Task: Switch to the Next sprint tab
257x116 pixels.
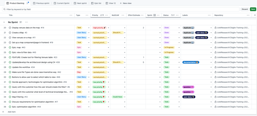Action: 80,3
